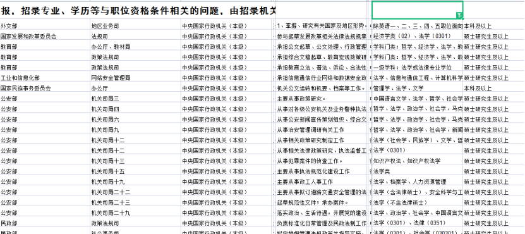Click 政策法规司 in the 民政部 row

(x=136, y=223)
